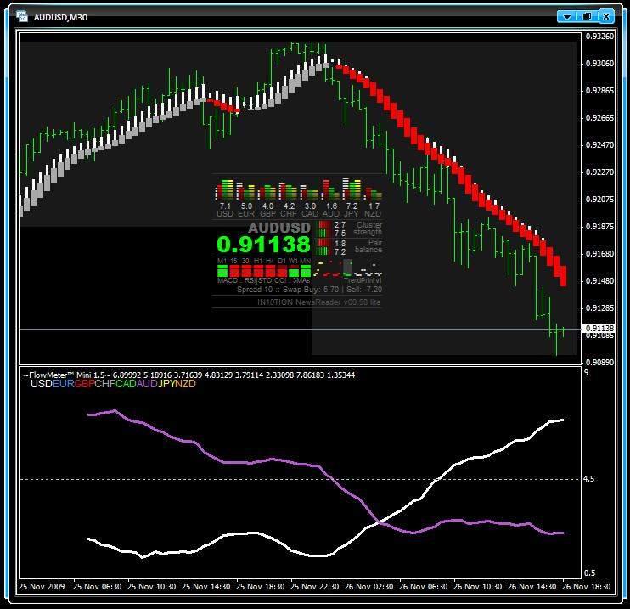Click the H4 timeframe label in signal panel

(270, 261)
